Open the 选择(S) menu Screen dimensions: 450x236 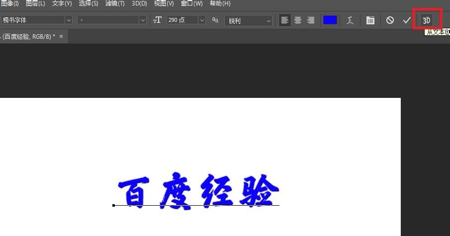tap(89, 3)
